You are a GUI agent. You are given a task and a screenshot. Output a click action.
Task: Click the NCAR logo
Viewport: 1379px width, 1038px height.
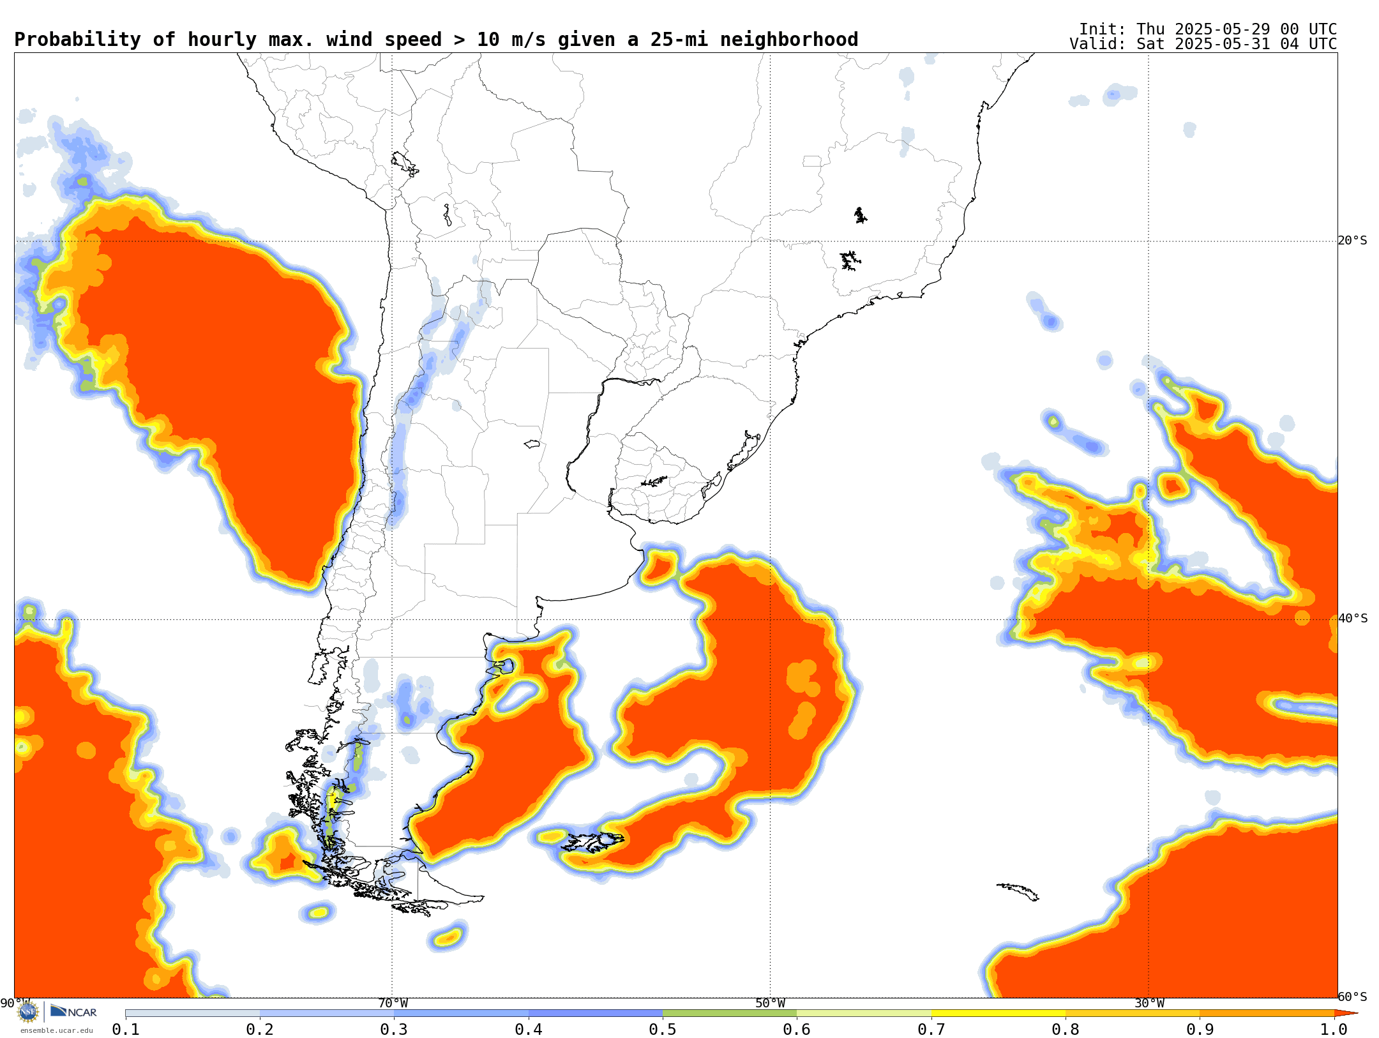(x=73, y=1011)
